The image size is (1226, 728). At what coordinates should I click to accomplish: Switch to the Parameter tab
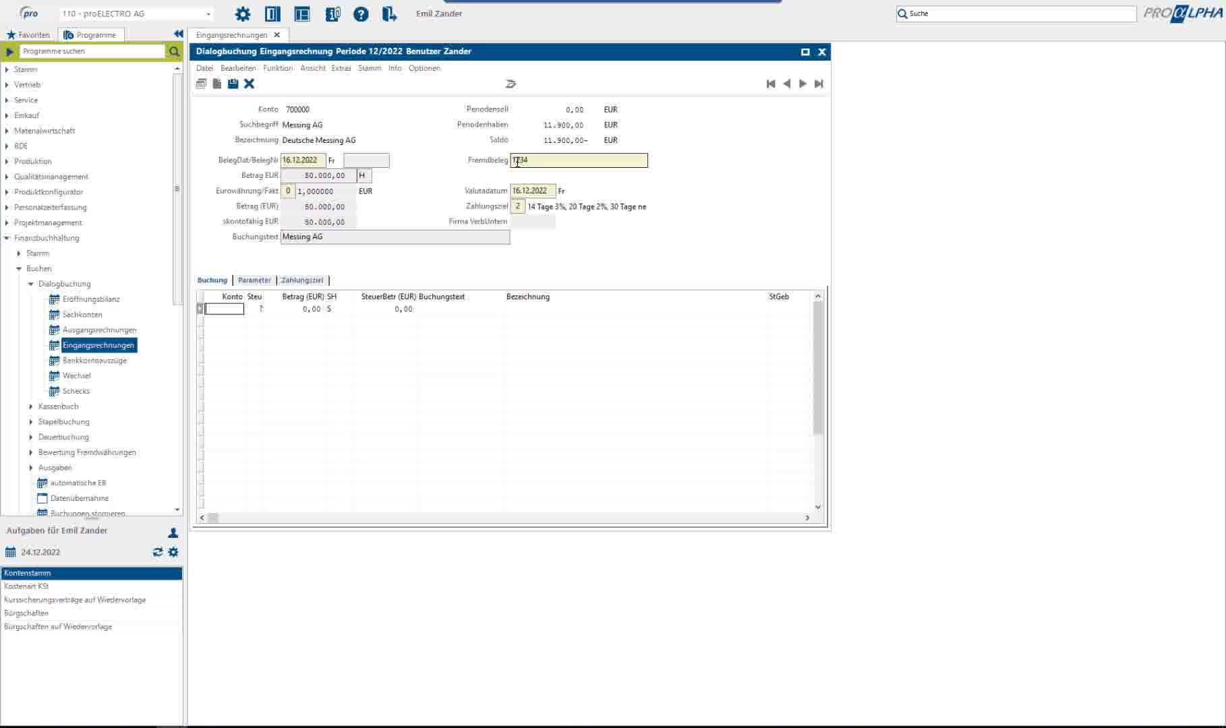click(x=254, y=280)
